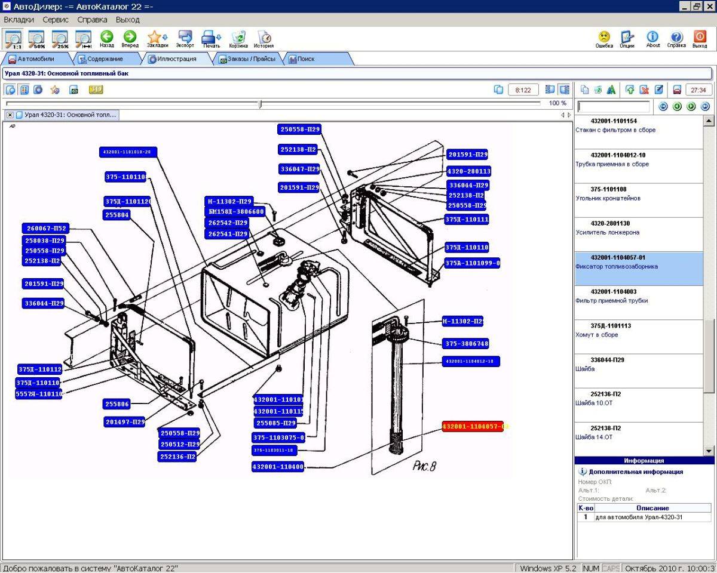The height and width of the screenshot is (573, 717).
Task: Set zoom to 50% scale
Action: (38, 39)
